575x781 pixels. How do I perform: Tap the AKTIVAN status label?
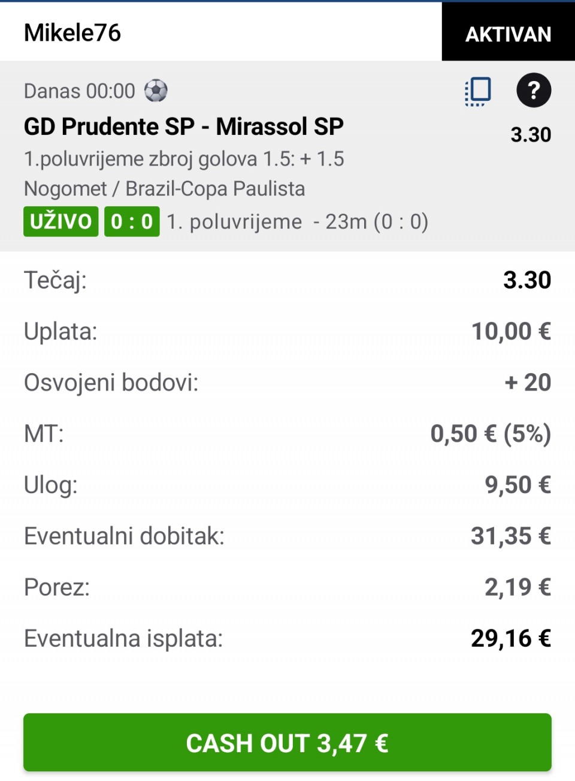[508, 34]
